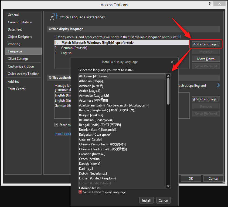Select Azerbaijani (Latin) in install list
The height and width of the screenshot is (207, 228).
tap(122, 105)
